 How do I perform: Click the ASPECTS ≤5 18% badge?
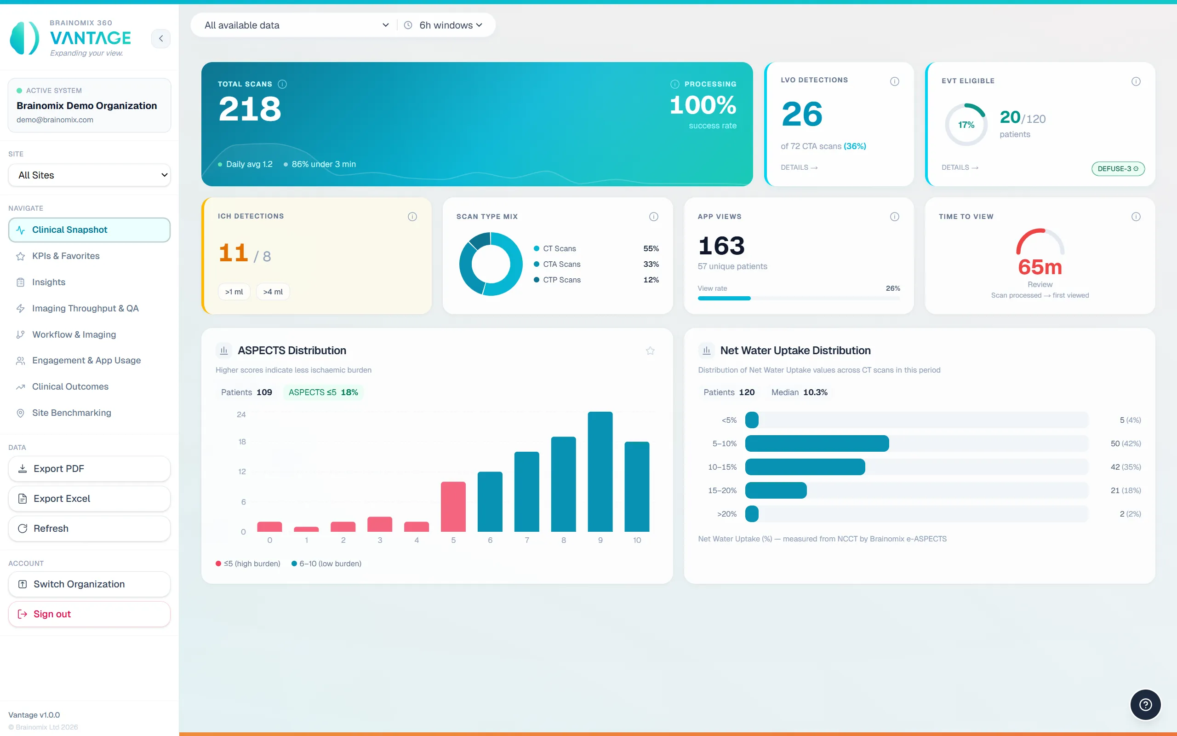click(x=323, y=392)
